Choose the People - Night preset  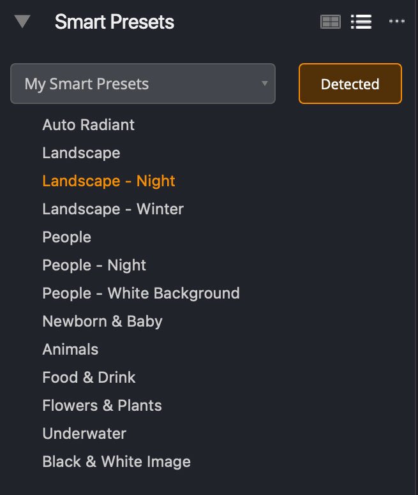(x=94, y=265)
